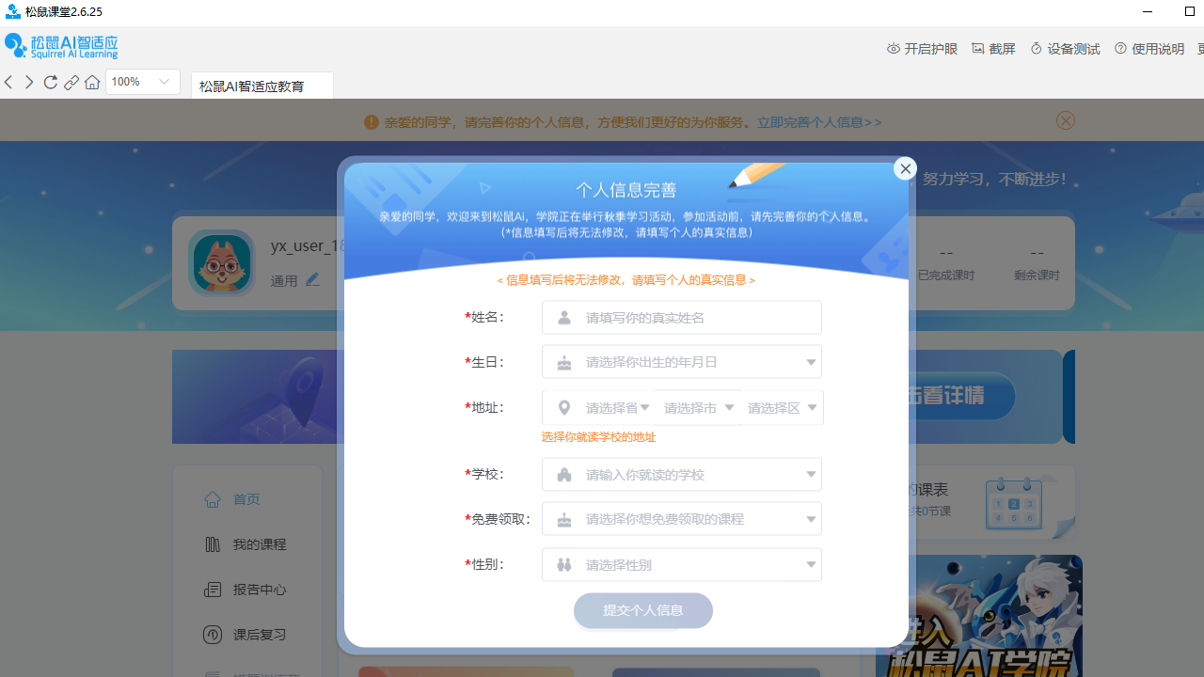The image size is (1204, 677).
Task: Click the home icon in the navigation bar
Action: [x=91, y=82]
